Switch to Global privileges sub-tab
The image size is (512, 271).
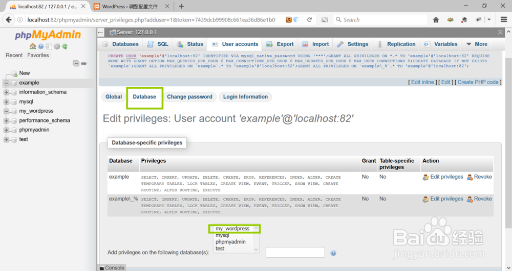(114, 97)
